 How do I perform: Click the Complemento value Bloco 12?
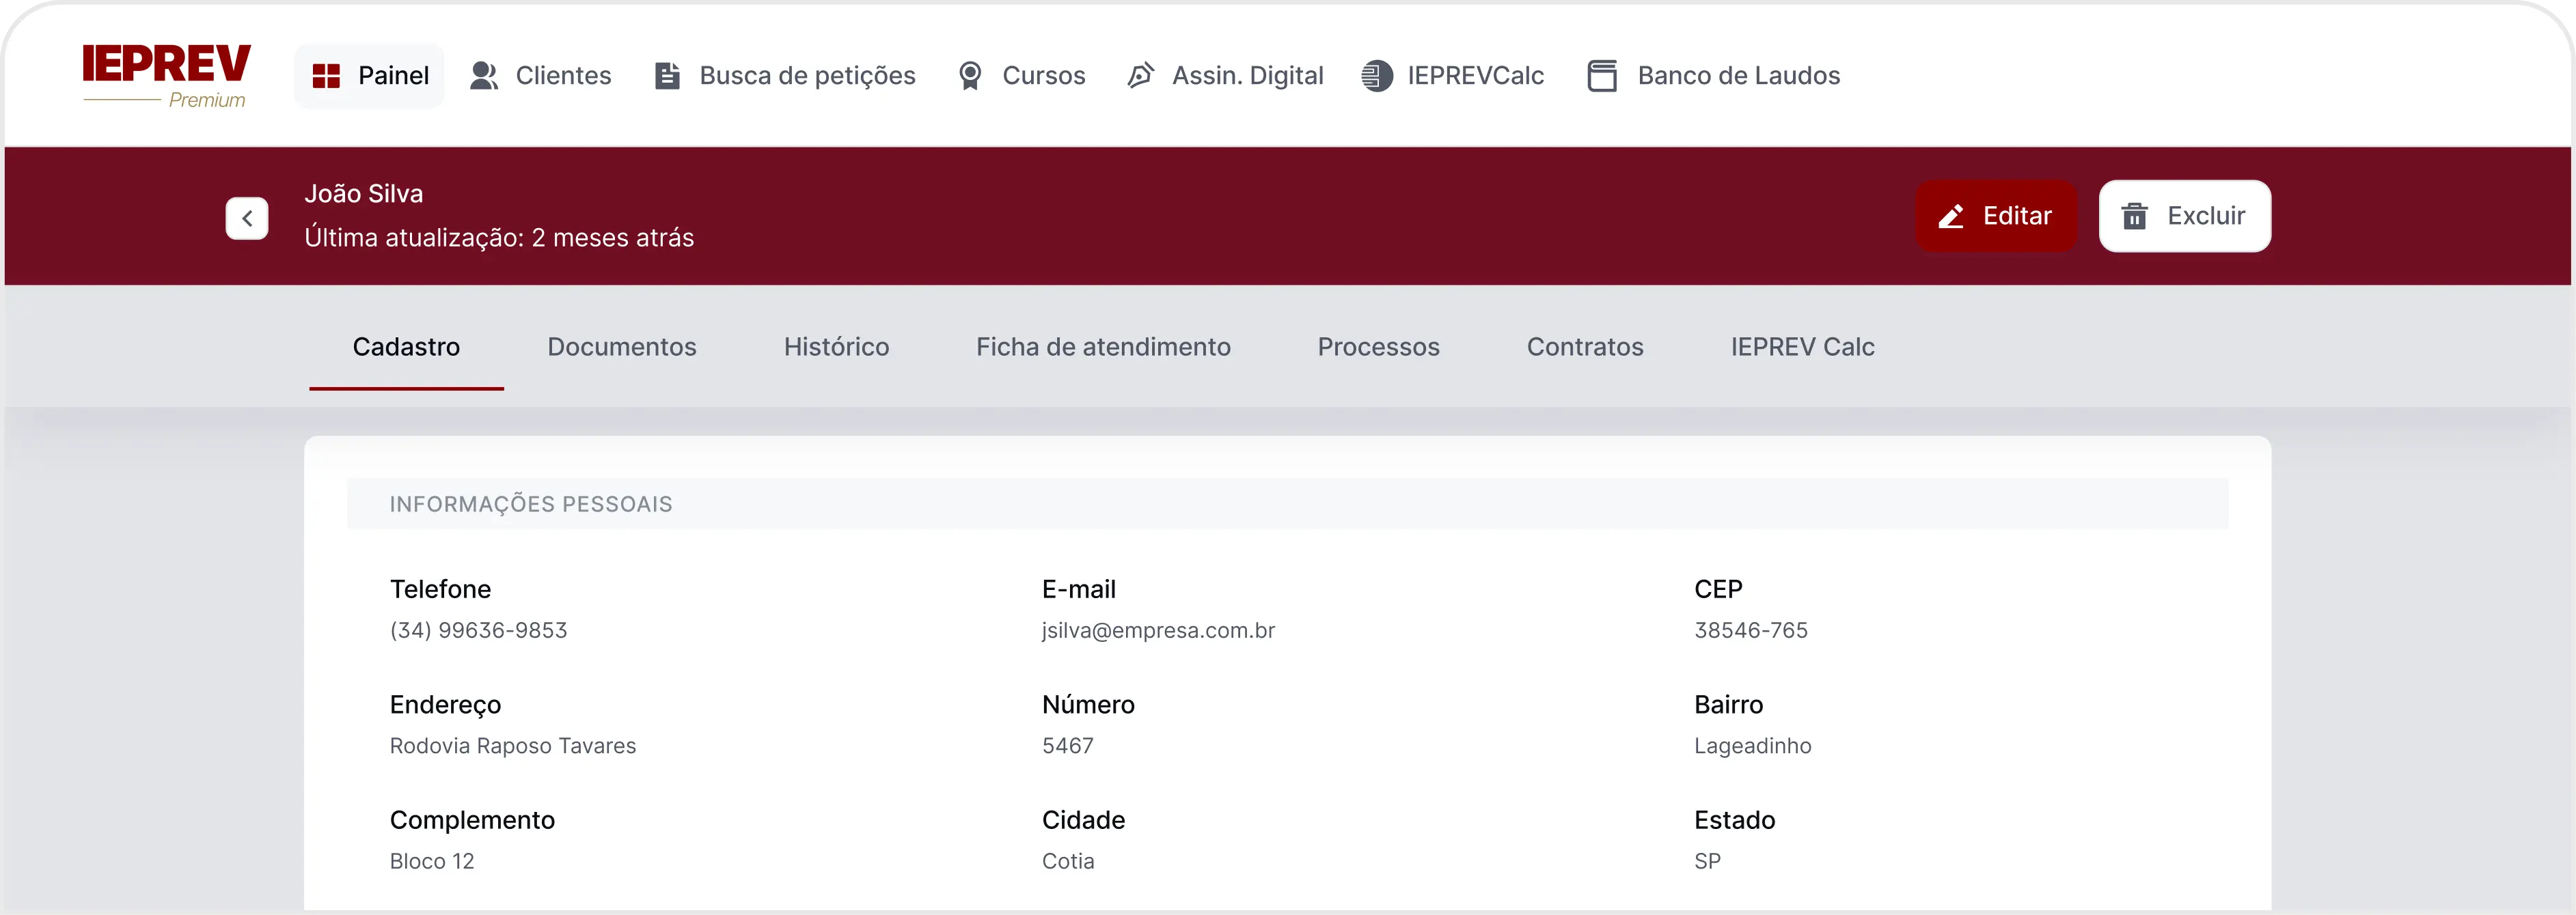pos(432,861)
